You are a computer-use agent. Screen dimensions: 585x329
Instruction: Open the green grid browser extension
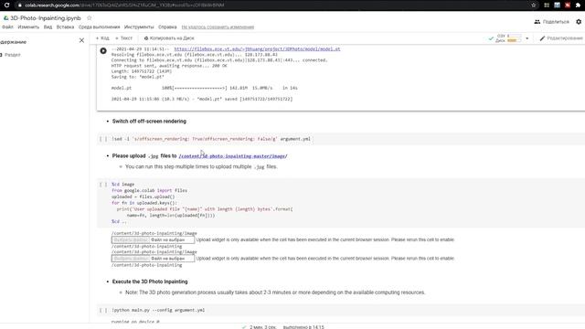547,5
